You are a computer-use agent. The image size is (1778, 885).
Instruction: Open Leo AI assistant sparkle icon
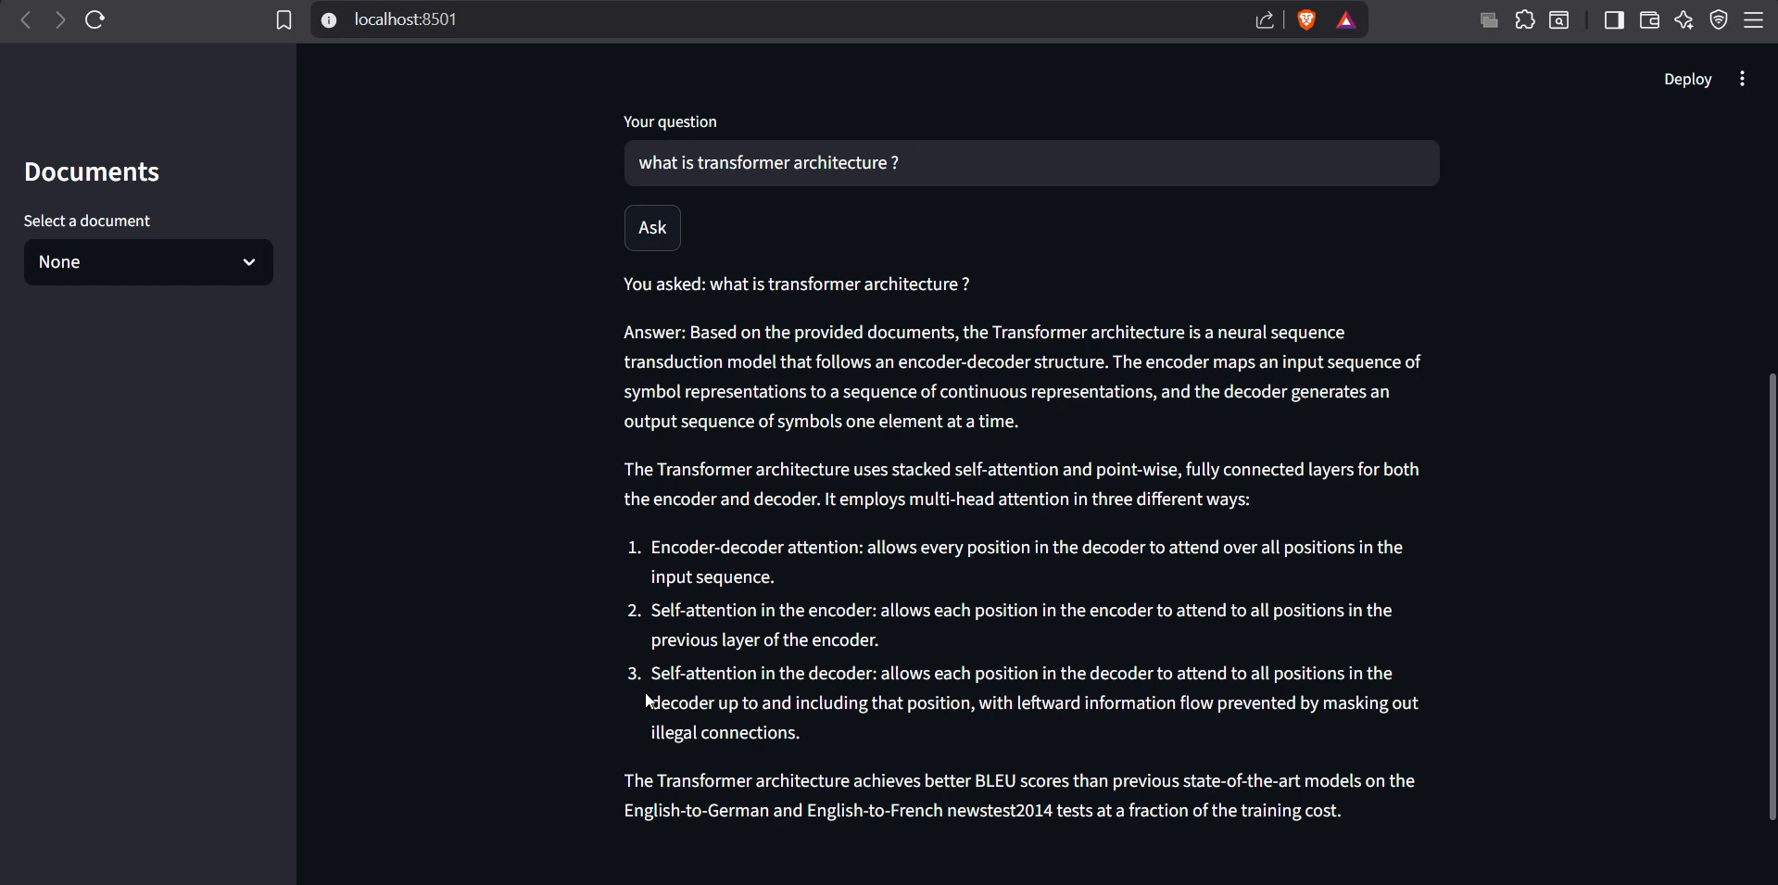tap(1684, 19)
